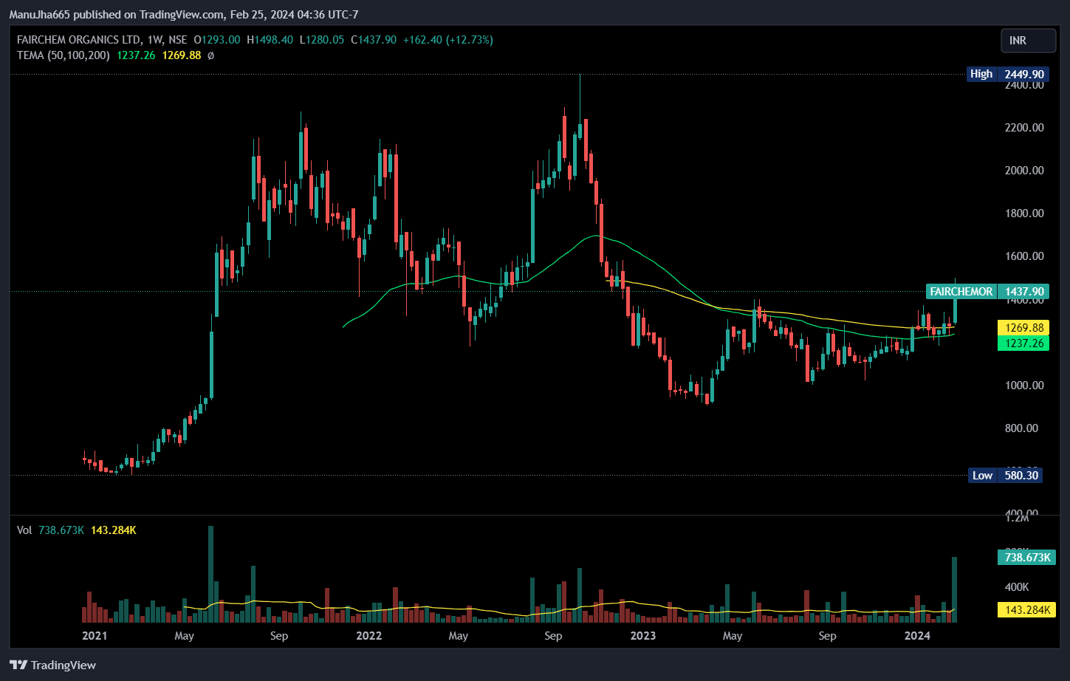
Task: Click the 2000.00 price scale label
Action: (1024, 171)
